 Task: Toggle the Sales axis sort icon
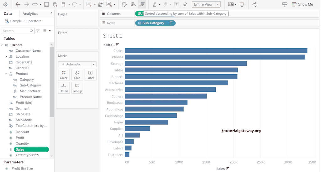(228, 169)
